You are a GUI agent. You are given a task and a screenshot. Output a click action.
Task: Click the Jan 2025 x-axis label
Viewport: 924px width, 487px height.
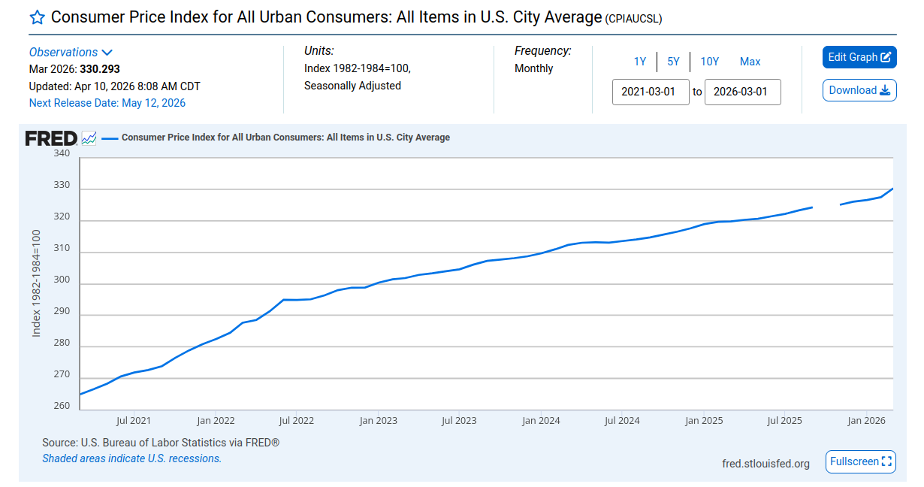point(704,421)
